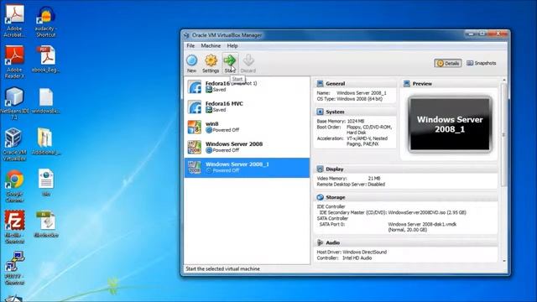Click the System section chip icon
This screenshot has height=302, width=537.
pyautogui.click(x=320, y=112)
